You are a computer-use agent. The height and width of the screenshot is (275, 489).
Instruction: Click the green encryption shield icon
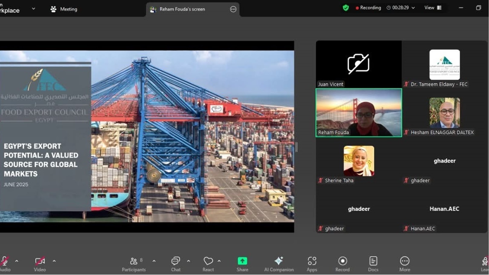346,8
